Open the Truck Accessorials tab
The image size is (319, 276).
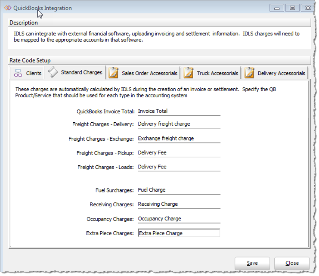tap(211, 73)
